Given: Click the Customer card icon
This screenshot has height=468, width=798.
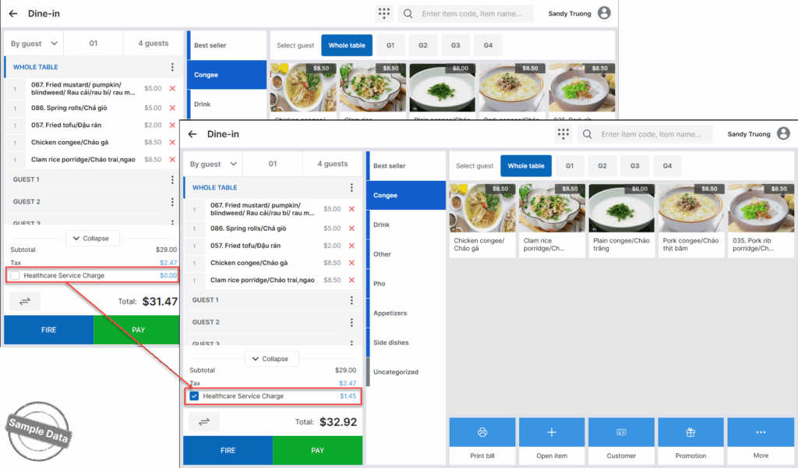Looking at the screenshot, I should click(x=621, y=432).
